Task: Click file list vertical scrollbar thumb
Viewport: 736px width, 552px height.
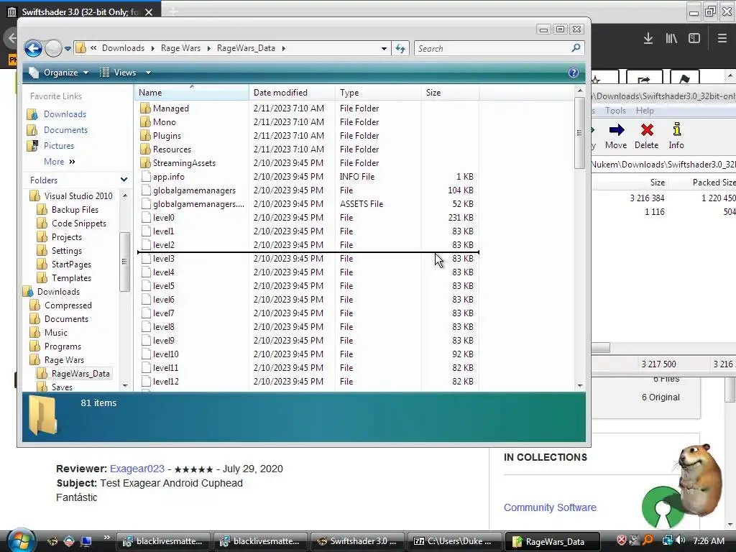Action: coord(580,133)
